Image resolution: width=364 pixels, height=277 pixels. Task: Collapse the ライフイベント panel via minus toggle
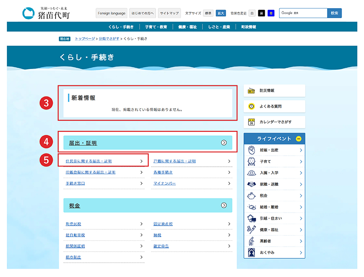click(298, 138)
